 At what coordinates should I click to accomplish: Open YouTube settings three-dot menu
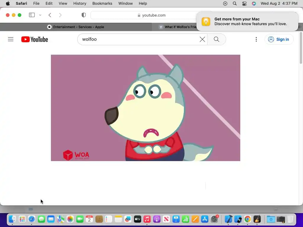pyautogui.click(x=256, y=39)
